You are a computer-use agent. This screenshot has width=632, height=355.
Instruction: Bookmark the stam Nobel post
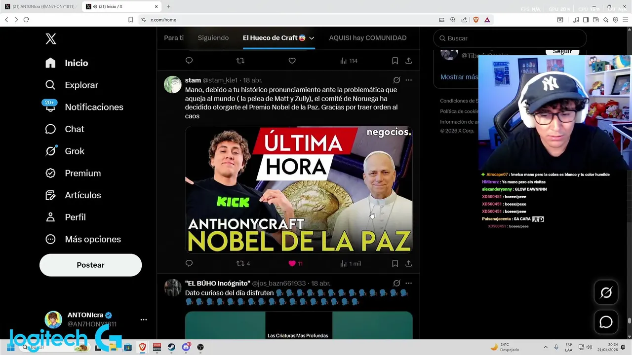[395, 263]
